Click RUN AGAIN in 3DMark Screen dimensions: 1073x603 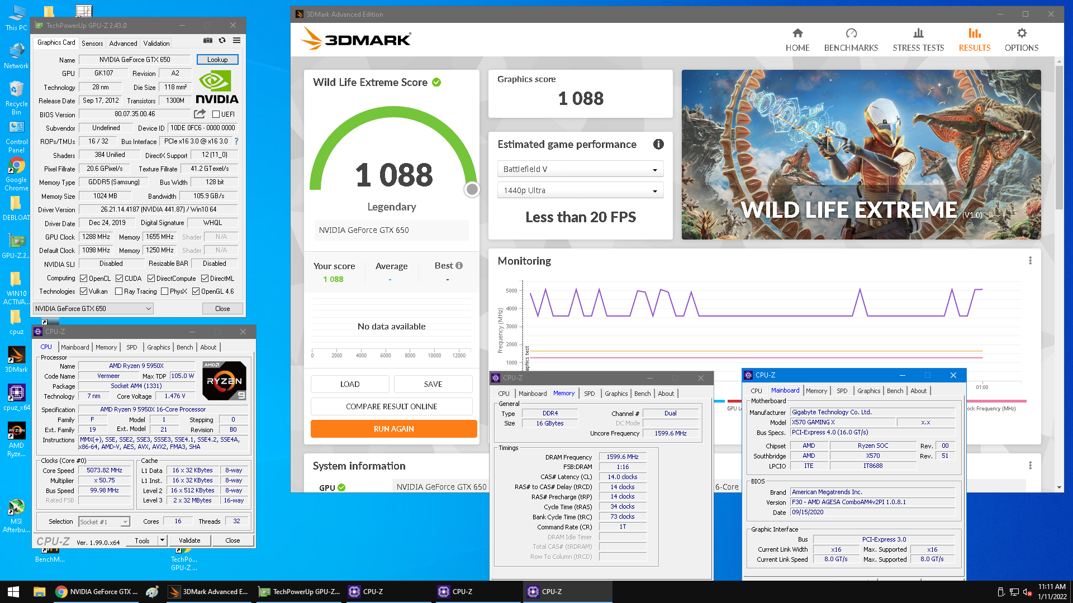[393, 429]
